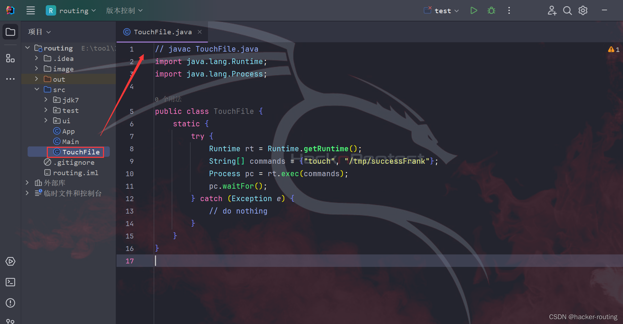
Task: Run the test configuration
Action: click(x=474, y=11)
